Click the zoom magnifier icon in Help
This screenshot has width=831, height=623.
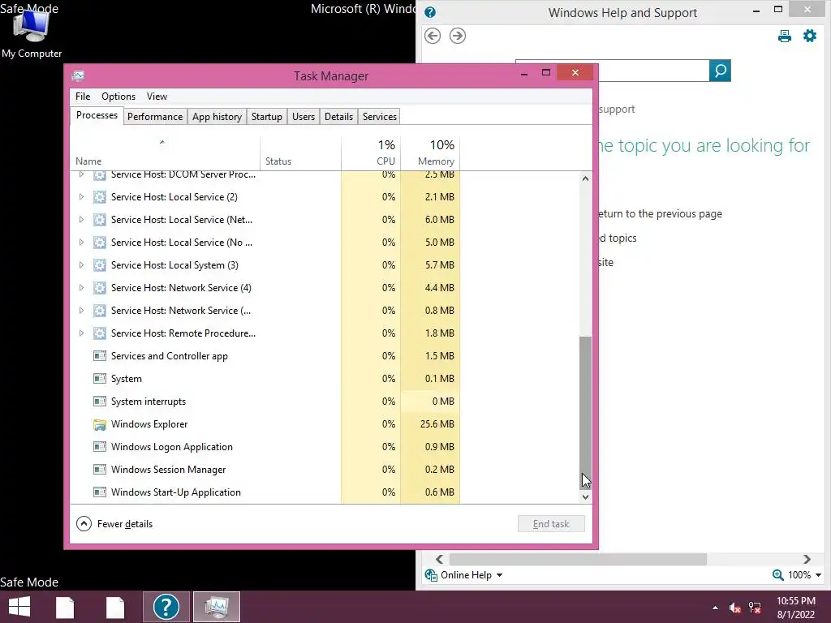pos(777,575)
